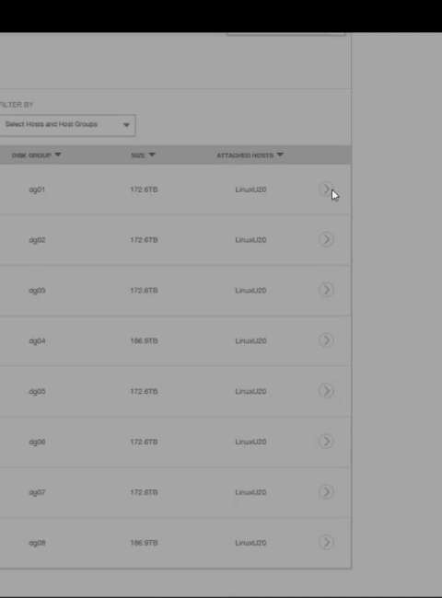Select dg01 disk group name
The image size is (442, 598).
click(37, 190)
